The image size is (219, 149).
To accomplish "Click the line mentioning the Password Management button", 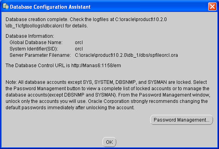I will pyautogui.click(x=108, y=89).
